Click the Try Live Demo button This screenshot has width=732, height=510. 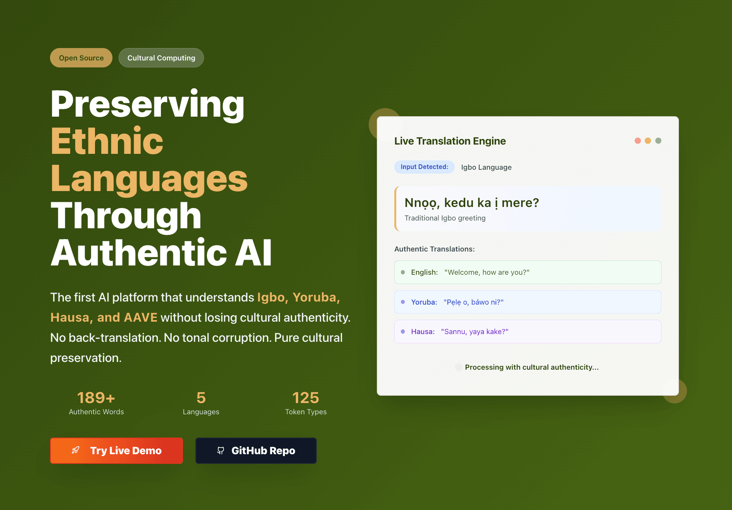[x=116, y=451]
